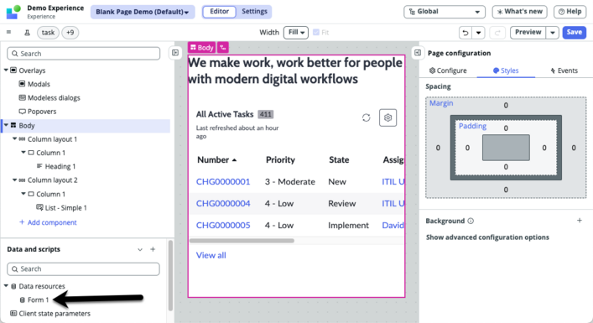Click the component tree Search field
The image size is (593, 323).
pos(84,54)
